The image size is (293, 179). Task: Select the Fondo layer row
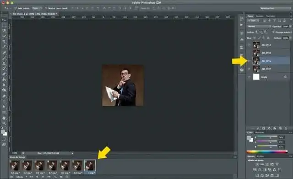pos(268,77)
